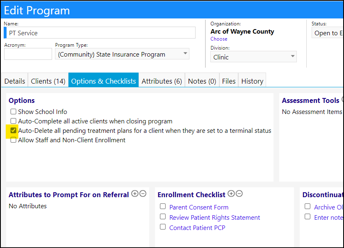Expand the Division dropdown
This screenshot has width=344, height=248.
(254, 57)
